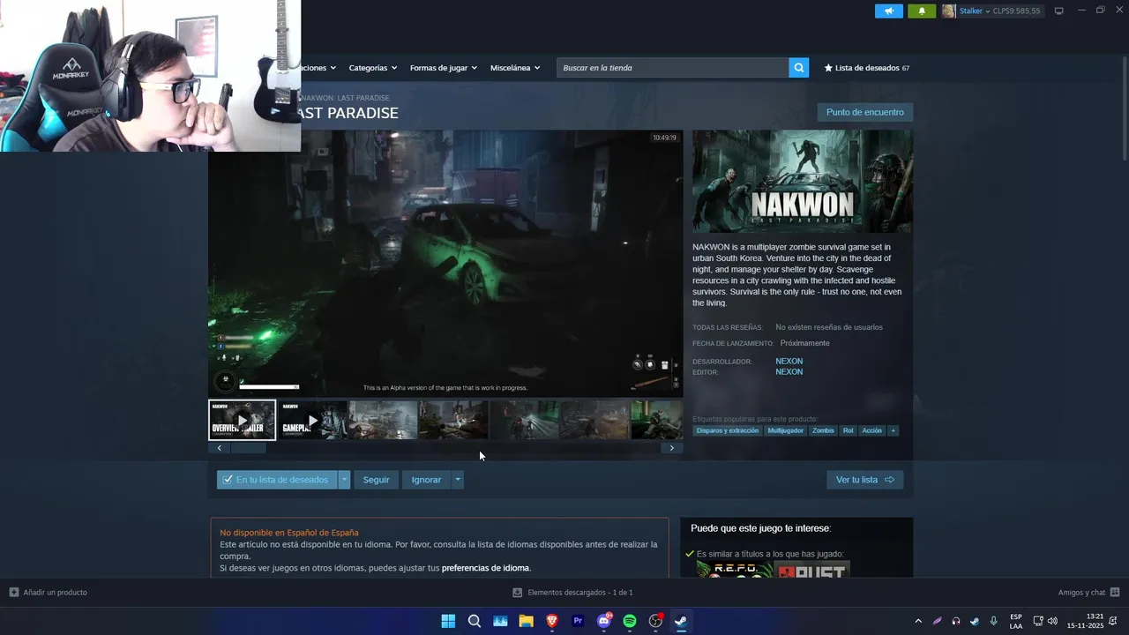Click the left arrow of the media strip
The height and width of the screenshot is (635, 1129).
tap(219, 448)
